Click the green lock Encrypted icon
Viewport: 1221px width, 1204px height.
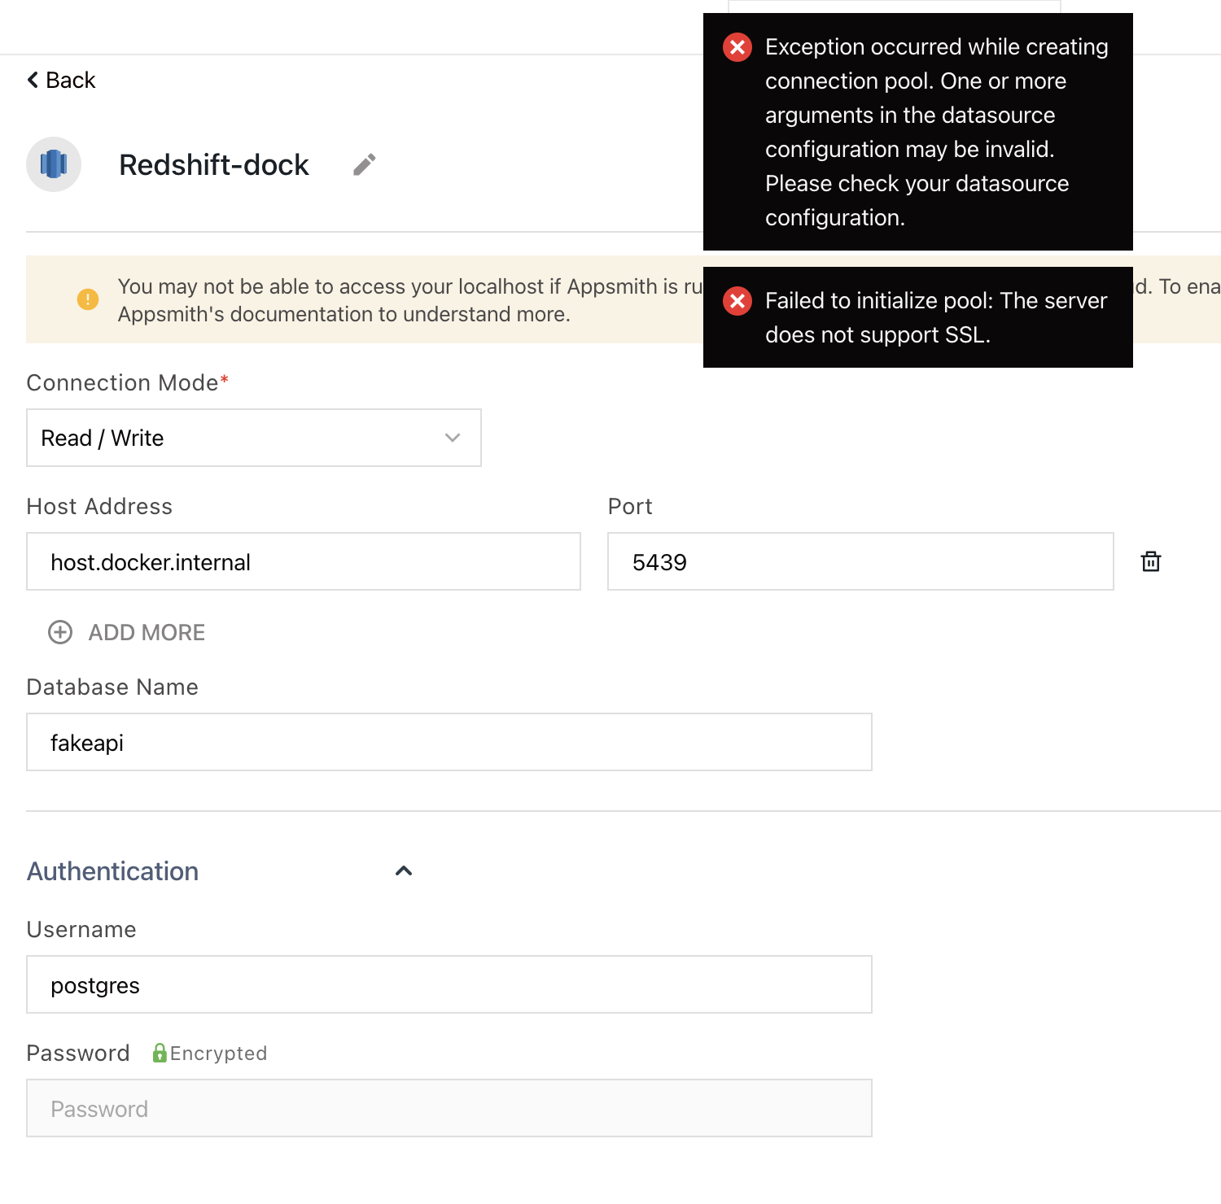click(x=160, y=1053)
